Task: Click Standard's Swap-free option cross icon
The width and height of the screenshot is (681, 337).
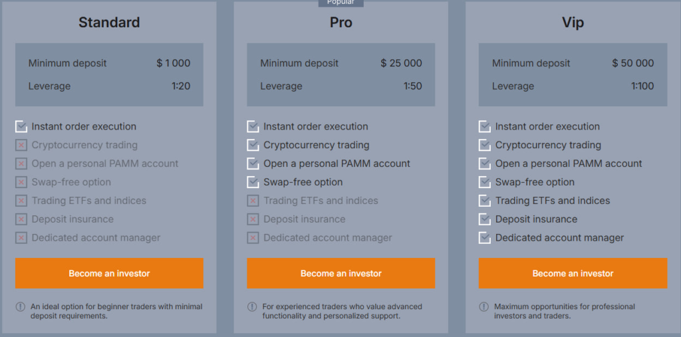Action: click(x=21, y=182)
